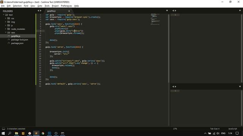Click the code minimap preview
243x136 pixels.
tap(155, 19)
